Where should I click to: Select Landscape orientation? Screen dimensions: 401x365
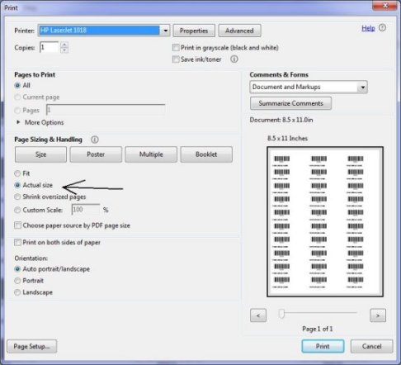(17, 292)
